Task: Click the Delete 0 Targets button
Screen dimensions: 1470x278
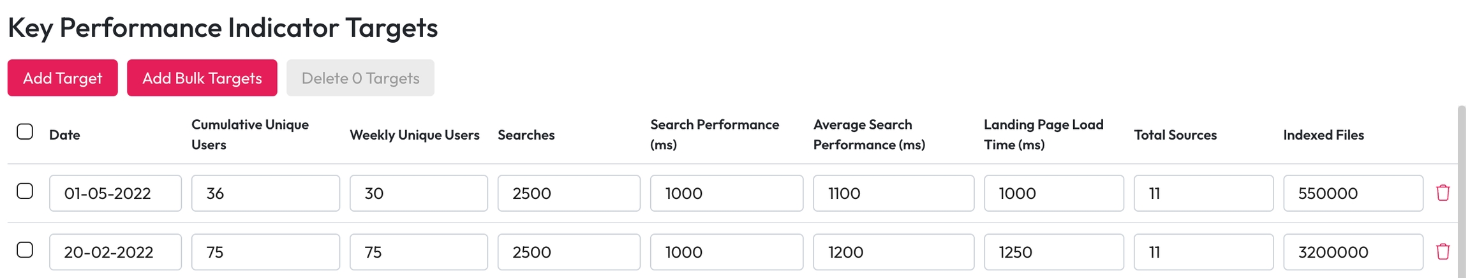Action: (x=360, y=78)
